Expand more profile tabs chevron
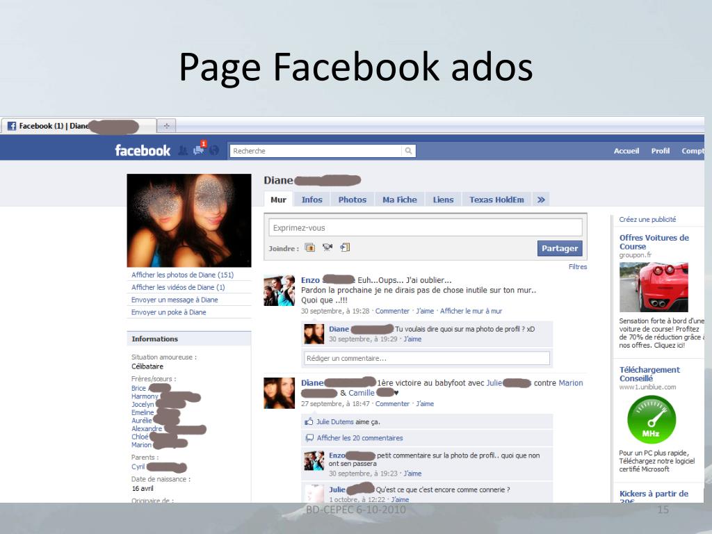This screenshot has height=534, width=712. pyautogui.click(x=541, y=200)
